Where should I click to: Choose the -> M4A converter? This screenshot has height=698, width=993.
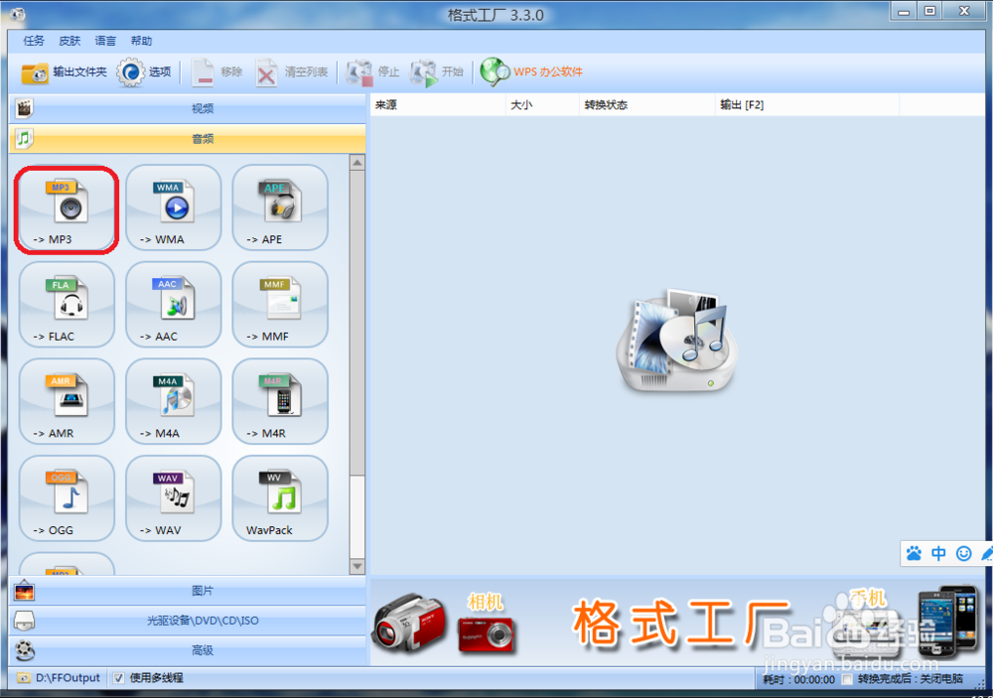click(174, 401)
